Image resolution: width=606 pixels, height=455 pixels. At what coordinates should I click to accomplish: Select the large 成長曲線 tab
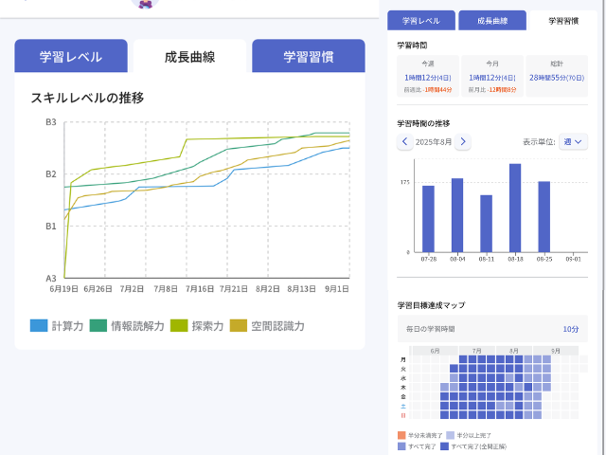(x=189, y=56)
